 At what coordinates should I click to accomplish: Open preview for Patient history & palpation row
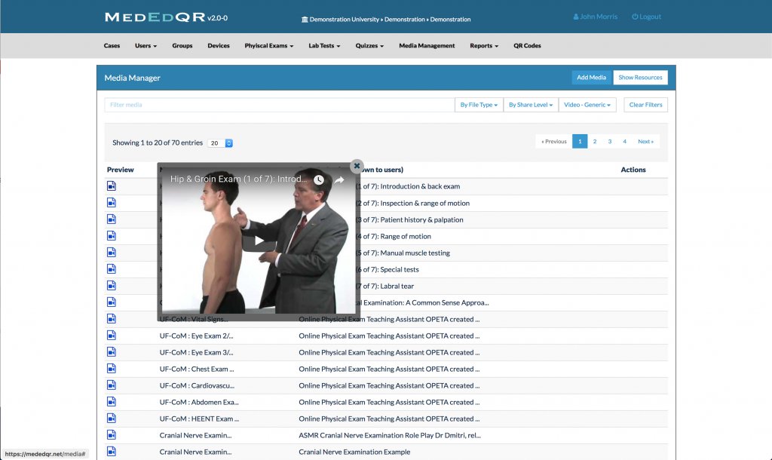point(112,219)
